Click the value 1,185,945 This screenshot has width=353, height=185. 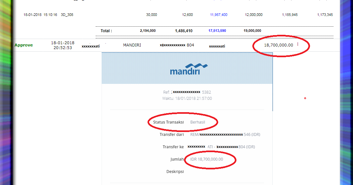coord(290,15)
